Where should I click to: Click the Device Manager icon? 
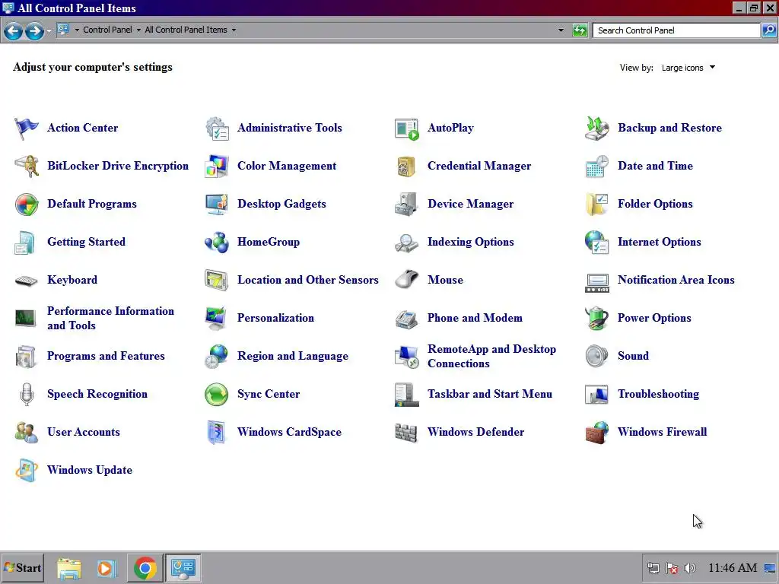(x=406, y=204)
